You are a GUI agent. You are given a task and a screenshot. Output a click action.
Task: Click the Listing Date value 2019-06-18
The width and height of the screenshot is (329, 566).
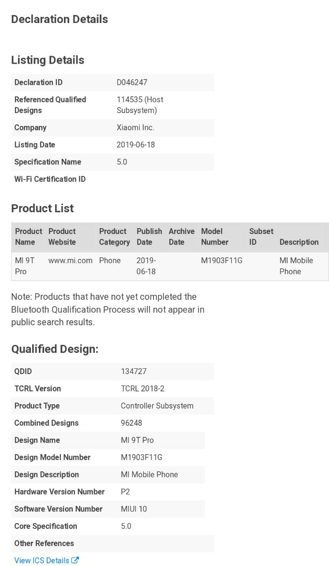pos(136,145)
